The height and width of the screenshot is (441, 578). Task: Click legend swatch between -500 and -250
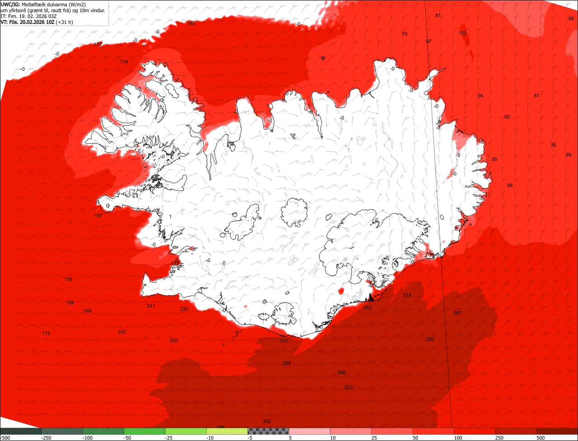tap(20, 431)
